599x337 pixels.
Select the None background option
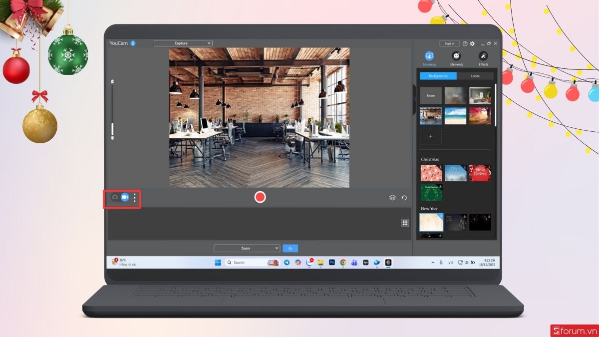[x=430, y=95]
